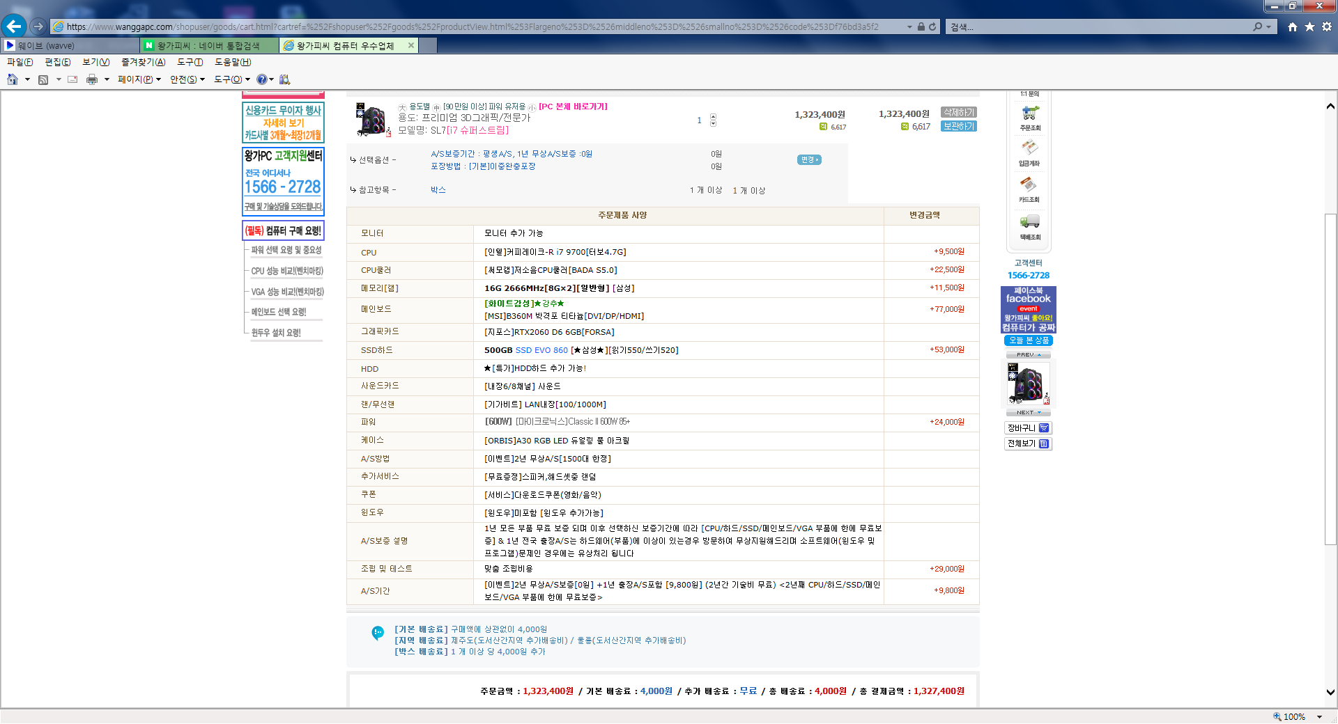Image resolution: width=1338 pixels, height=724 pixels.
Task: Click the page zoom level 100% control
Action: tap(1294, 716)
